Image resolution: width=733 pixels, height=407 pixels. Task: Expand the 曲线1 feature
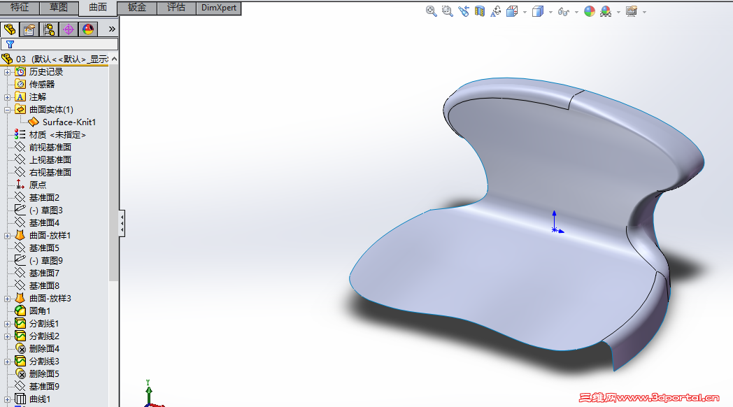8,399
